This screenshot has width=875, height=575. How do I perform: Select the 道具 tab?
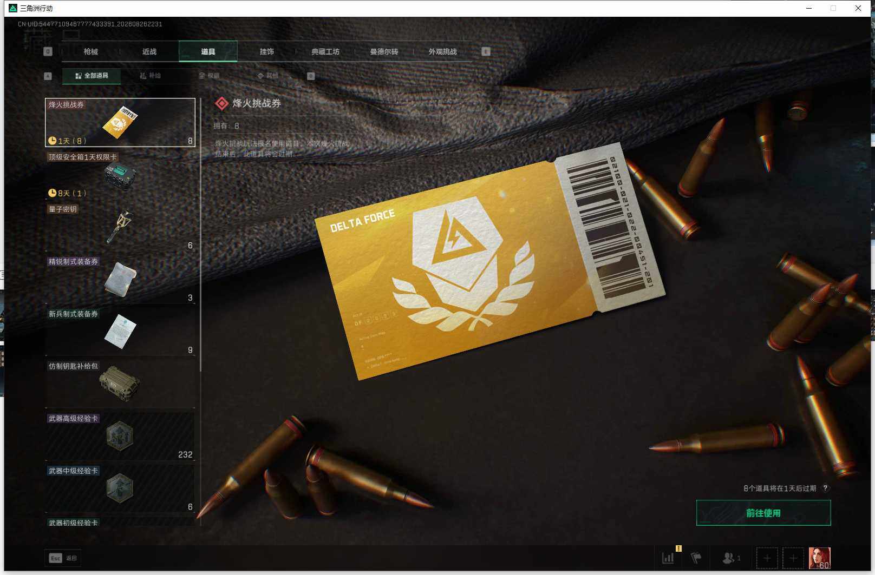click(x=208, y=51)
